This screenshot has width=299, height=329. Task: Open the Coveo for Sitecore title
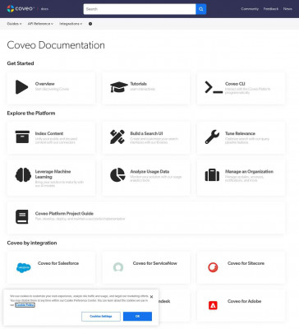click(246, 263)
